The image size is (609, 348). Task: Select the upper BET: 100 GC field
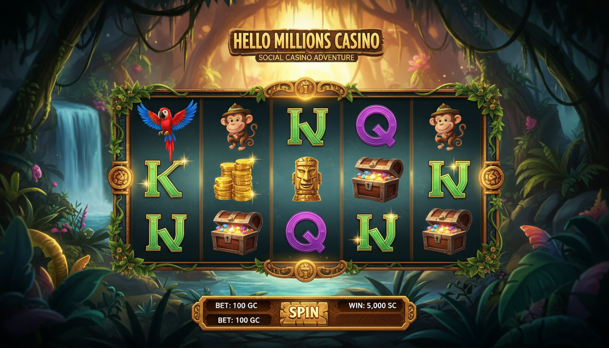click(x=237, y=306)
